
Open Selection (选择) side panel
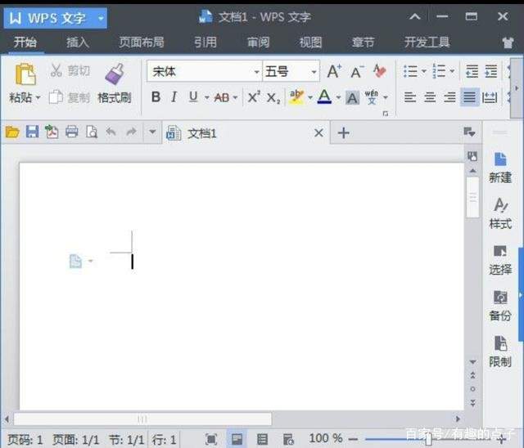(x=500, y=260)
